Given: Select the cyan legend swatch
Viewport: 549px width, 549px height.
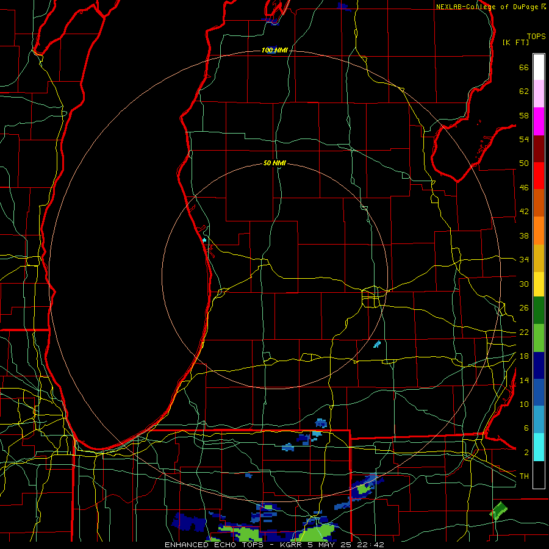Looking at the screenshot, I should coord(539,447).
